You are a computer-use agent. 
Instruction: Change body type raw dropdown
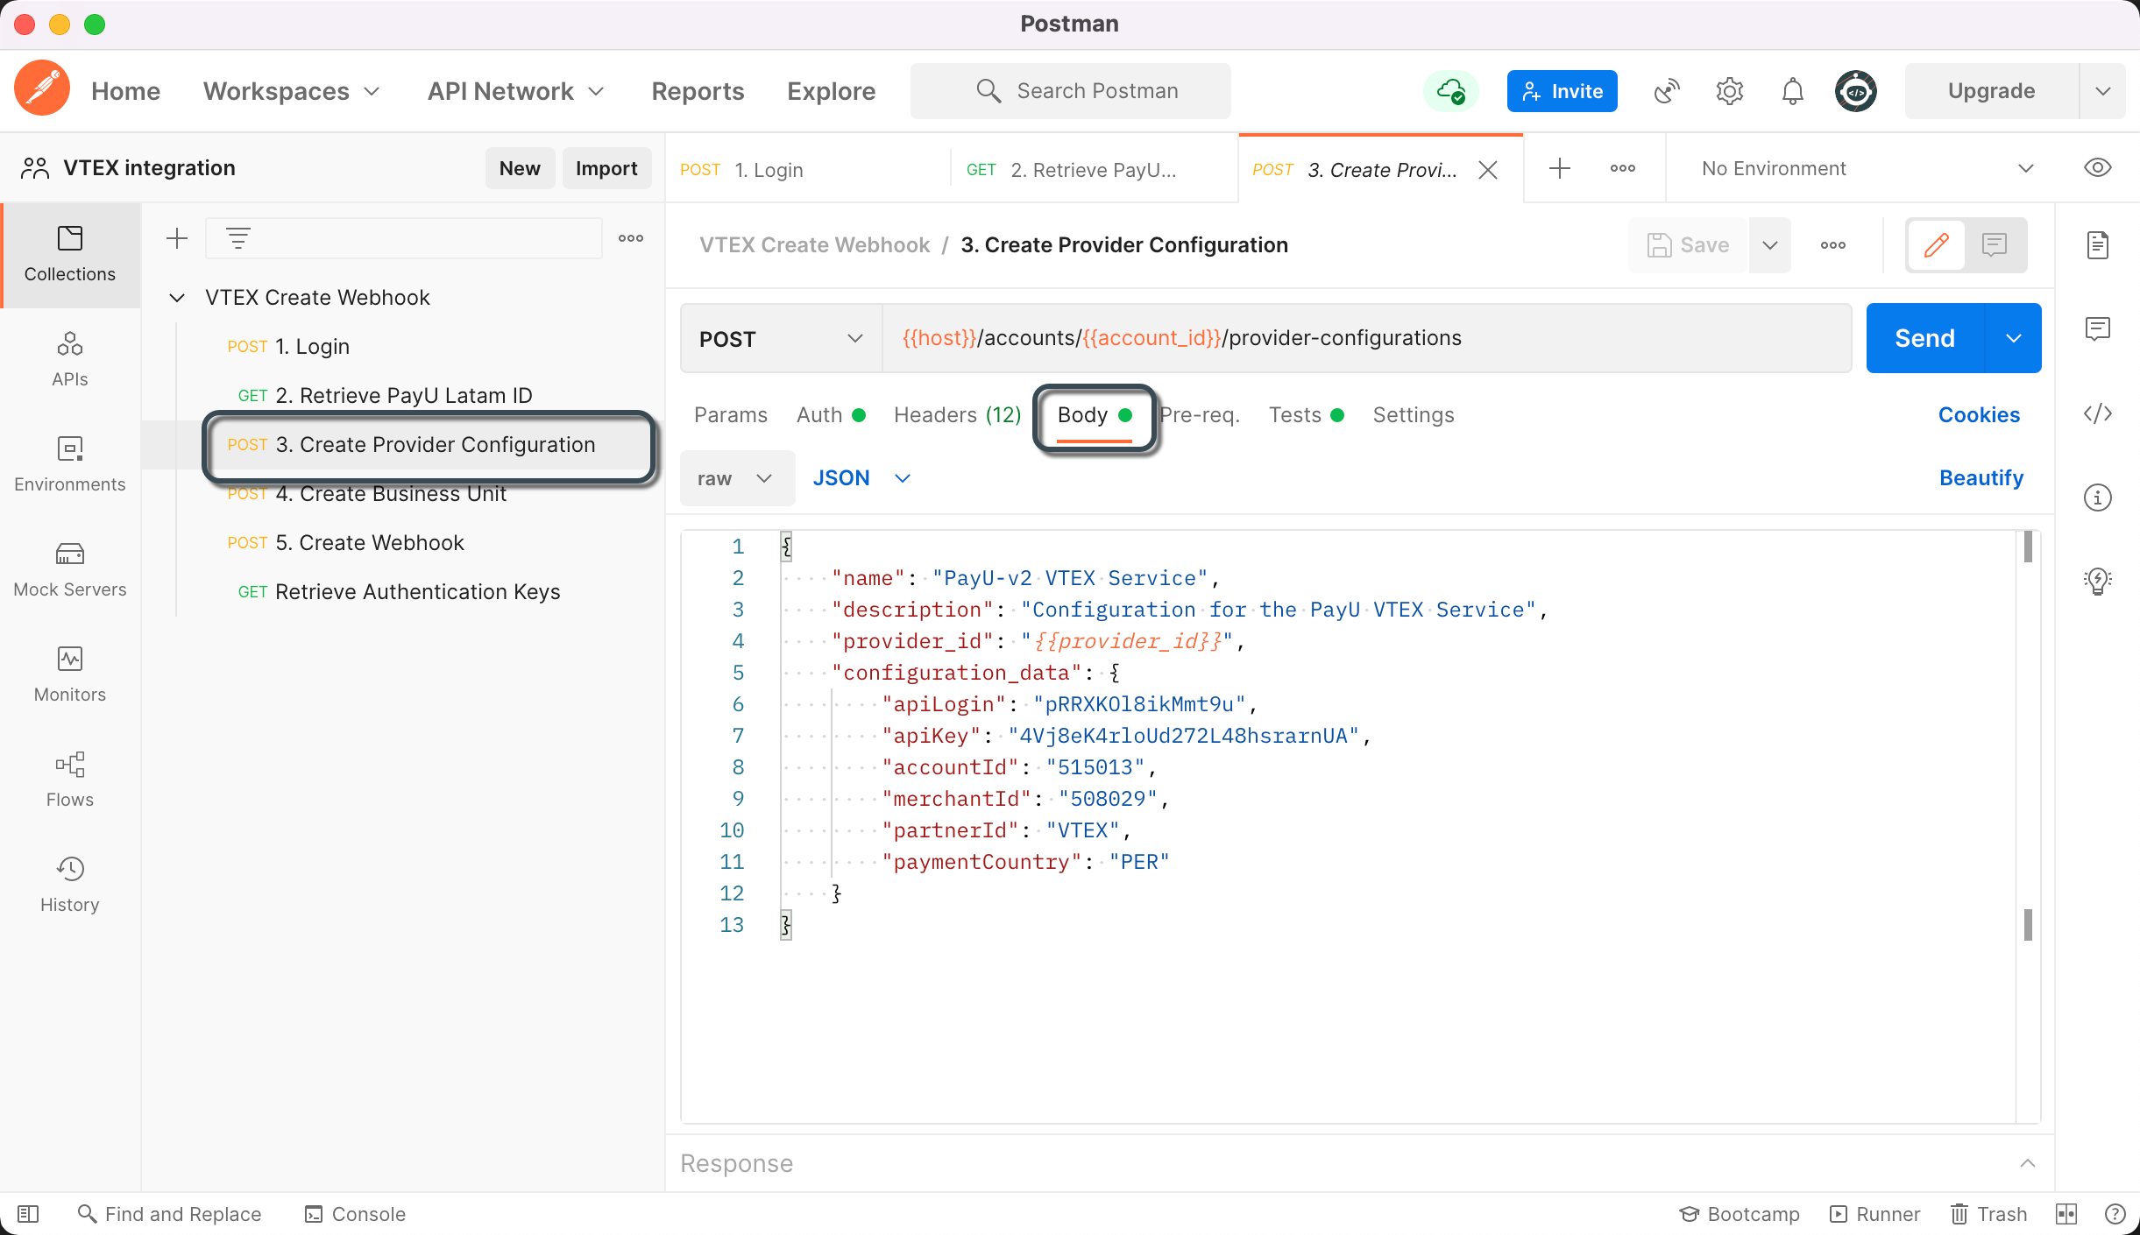[x=736, y=478]
